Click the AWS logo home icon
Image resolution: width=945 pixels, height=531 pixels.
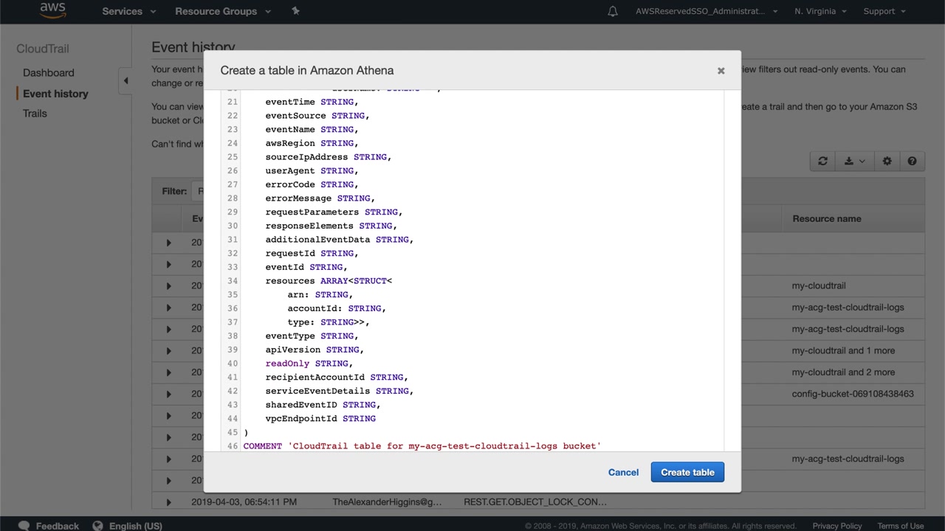(x=52, y=10)
